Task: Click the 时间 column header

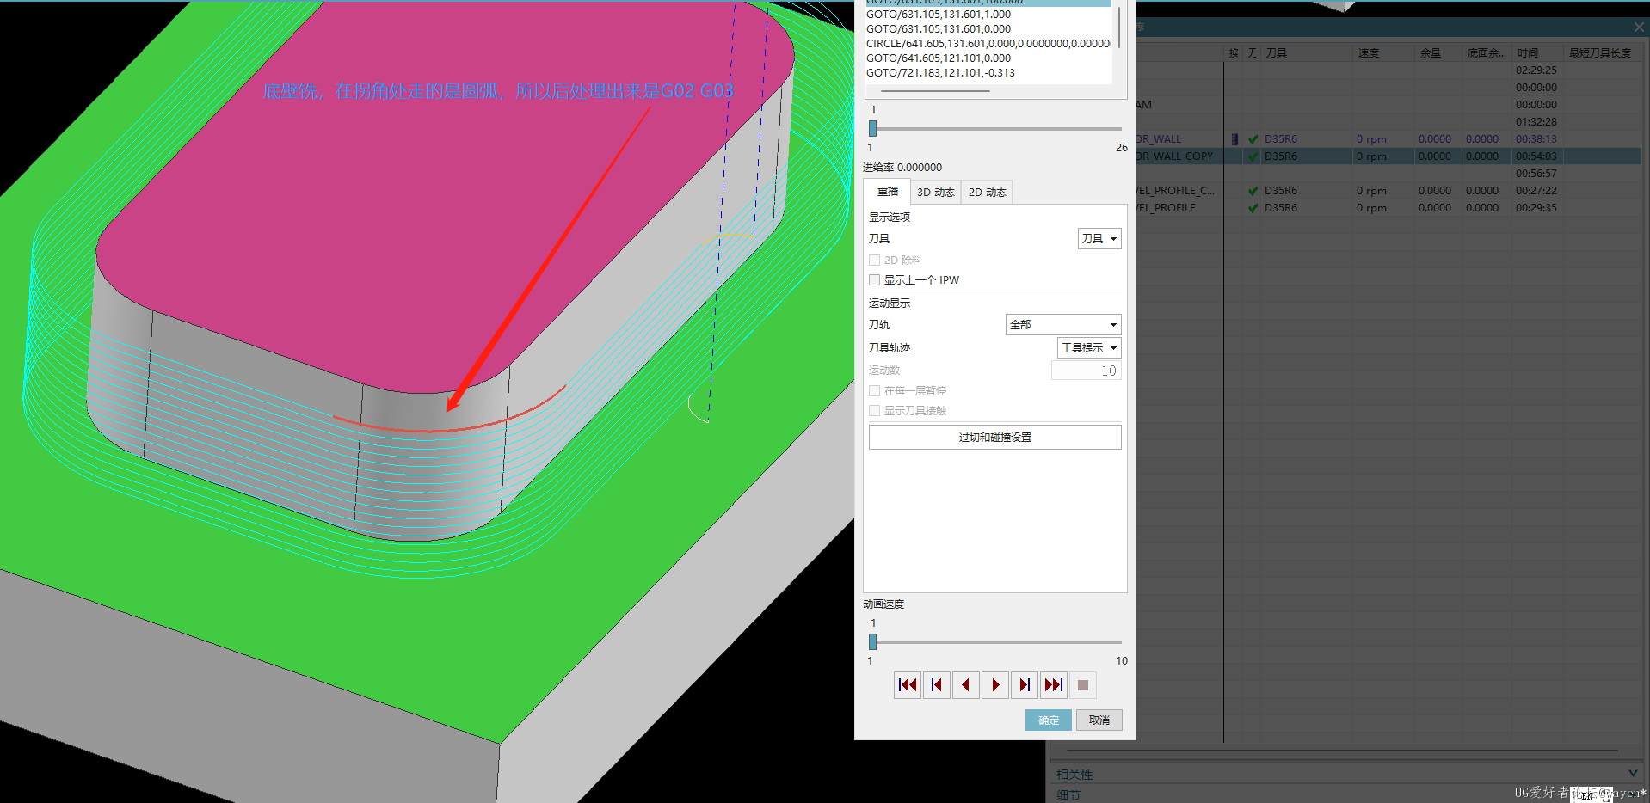Action: pos(1528,52)
